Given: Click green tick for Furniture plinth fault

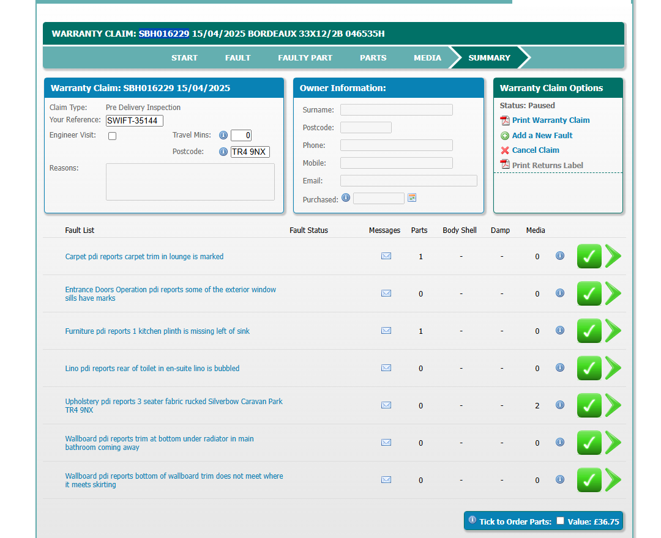Looking at the screenshot, I should (589, 331).
